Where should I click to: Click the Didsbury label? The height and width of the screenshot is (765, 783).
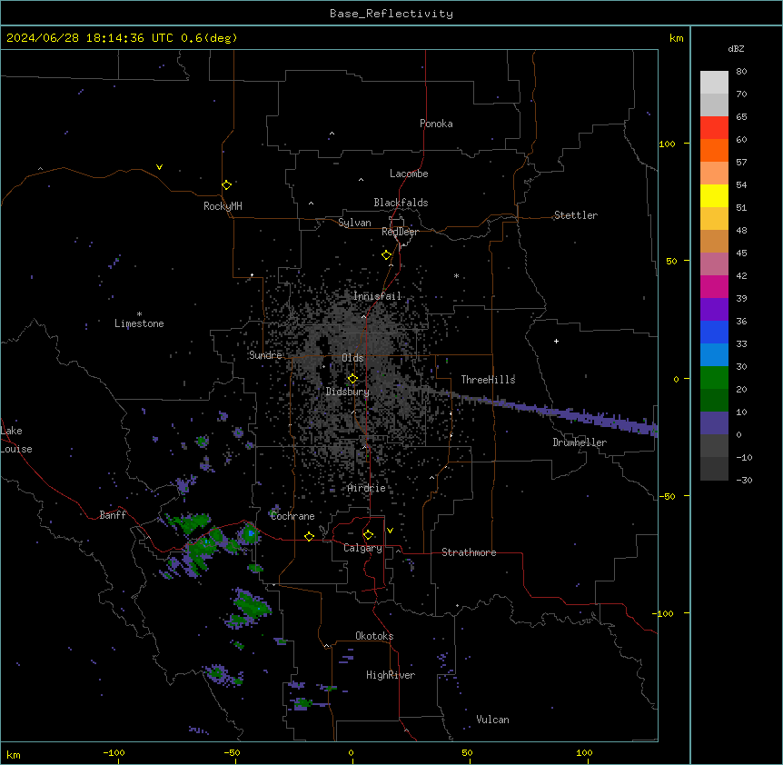coord(348,392)
